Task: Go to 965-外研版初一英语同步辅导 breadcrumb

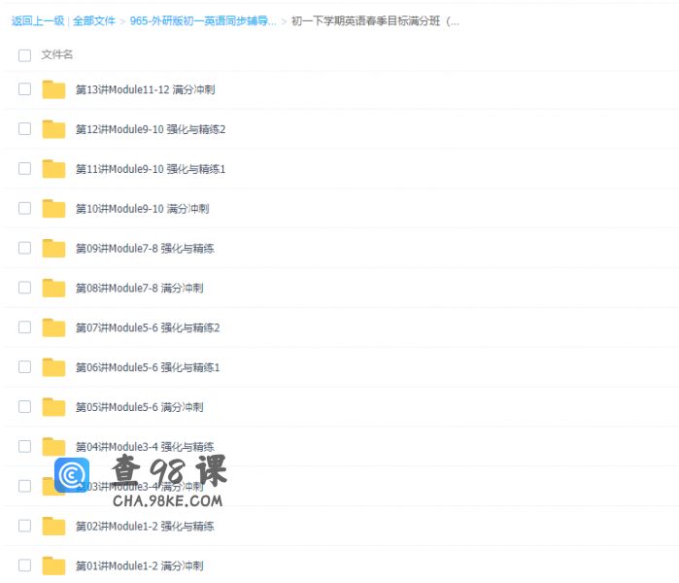Action: point(202,20)
